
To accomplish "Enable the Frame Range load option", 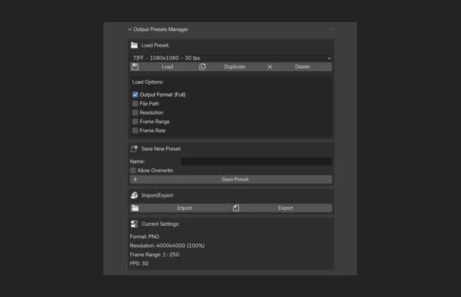I will click(135, 121).
